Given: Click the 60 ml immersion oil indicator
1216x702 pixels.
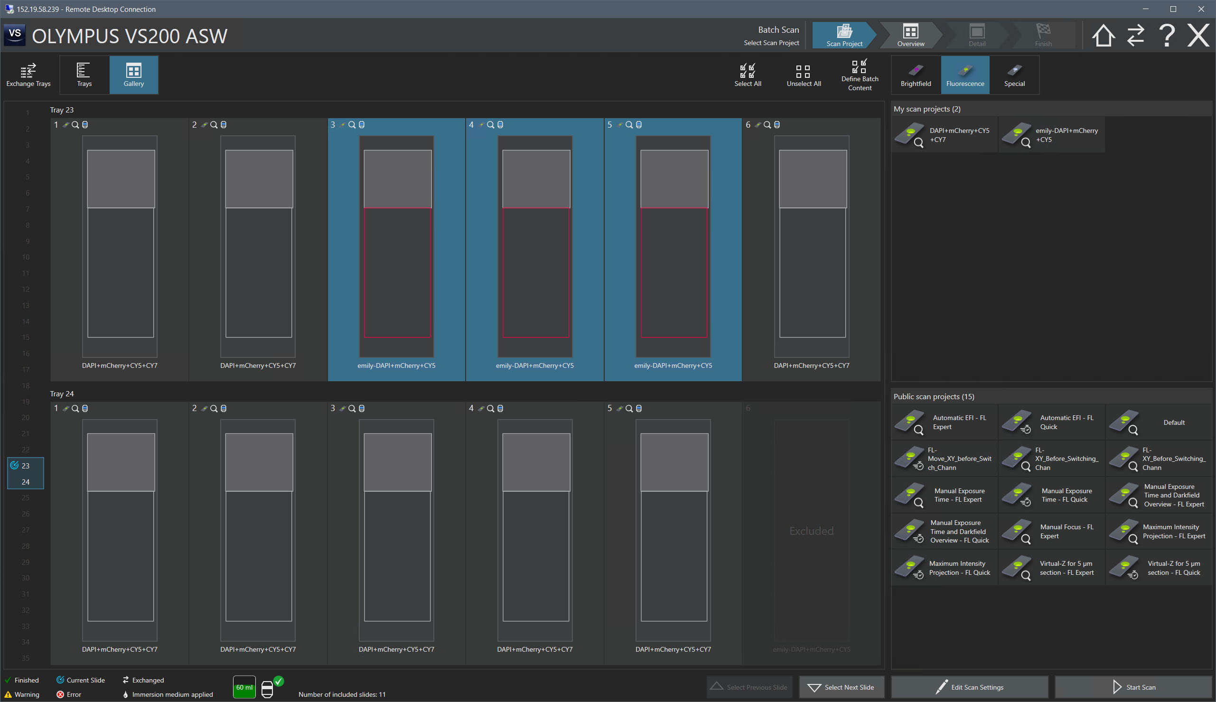Looking at the screenshot, I should click(x=244, y=687).
